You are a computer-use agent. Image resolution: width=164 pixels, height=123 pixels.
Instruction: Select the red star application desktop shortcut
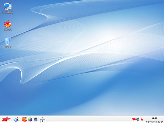tap(8, 24)
